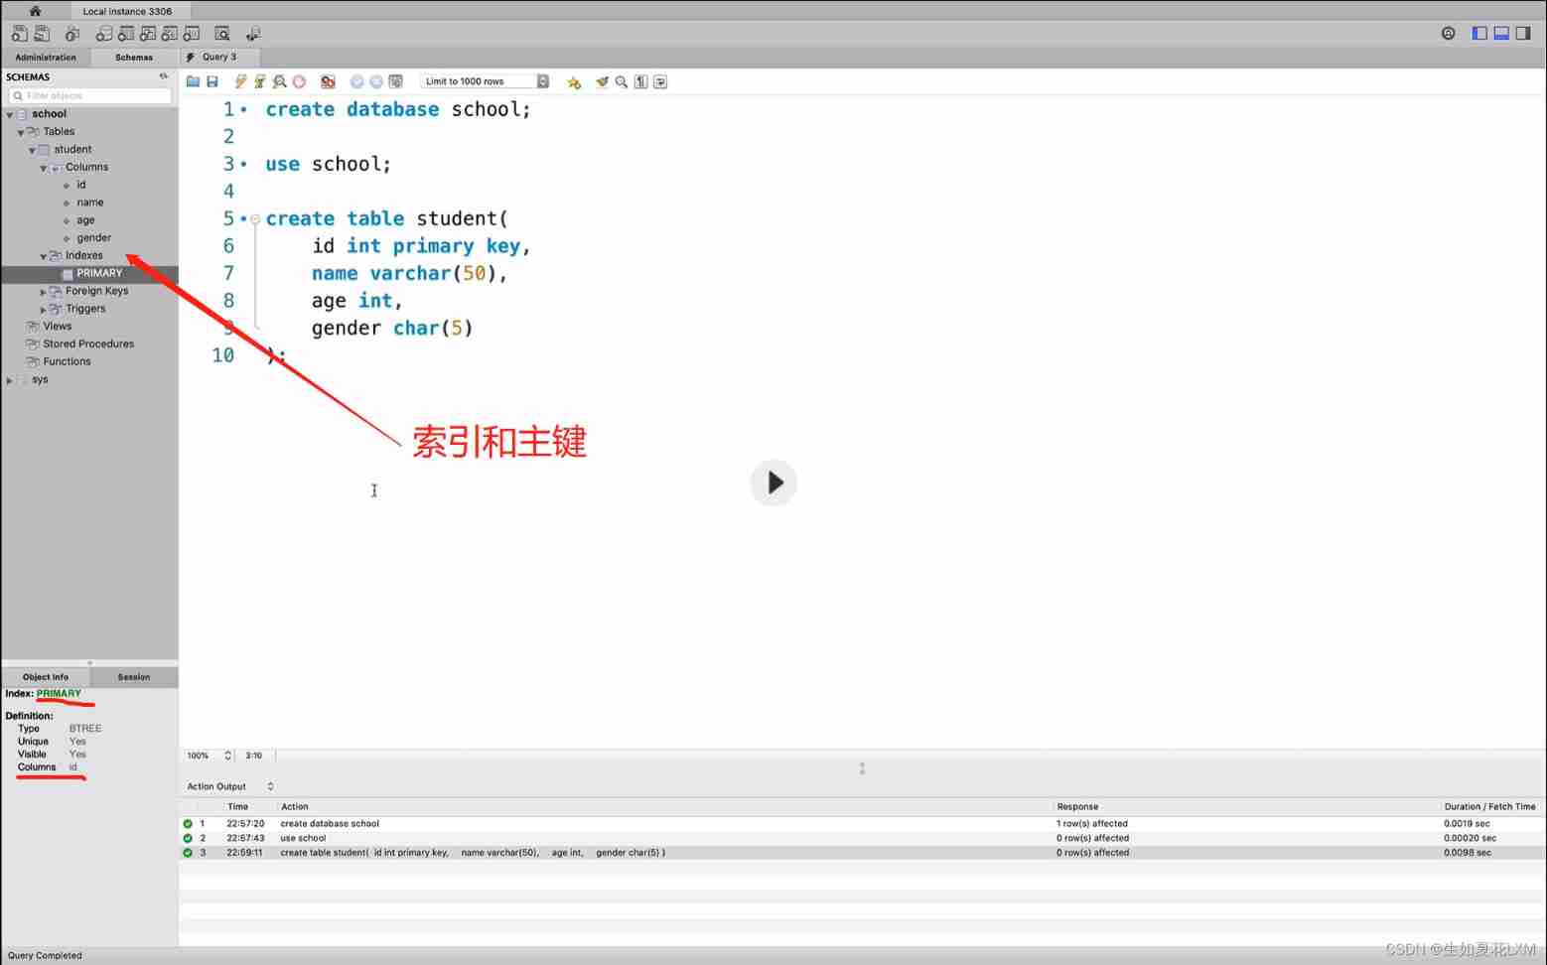Switch to the Schemas tab
This screenshot has width=1547, height=965.
tap(134, 58)
